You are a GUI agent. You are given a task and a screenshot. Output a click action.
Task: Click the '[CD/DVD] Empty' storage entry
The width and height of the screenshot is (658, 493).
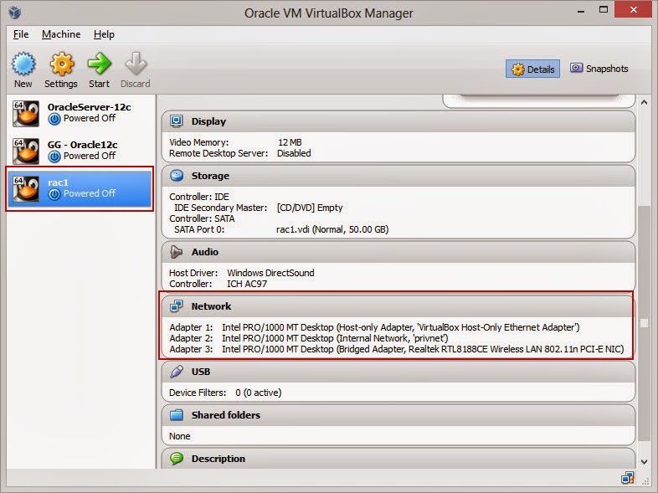pyautogui.click(x=310, y=208)
